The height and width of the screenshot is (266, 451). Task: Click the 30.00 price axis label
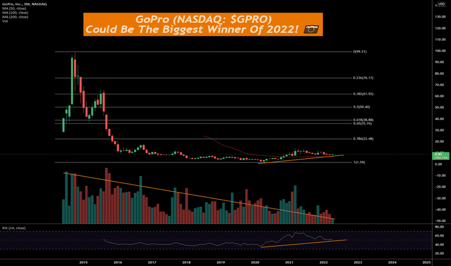point(440,130)
